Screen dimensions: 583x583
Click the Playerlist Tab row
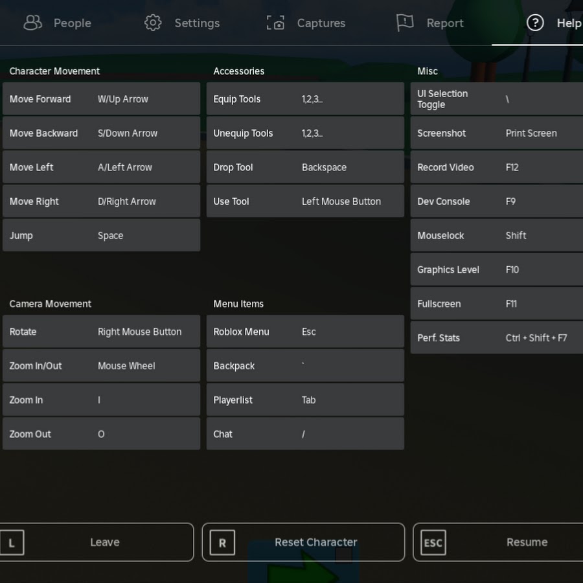click(305, 400)
